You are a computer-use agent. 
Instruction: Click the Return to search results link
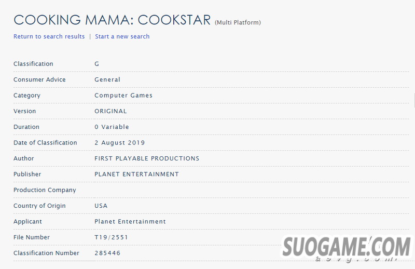coord(49,36)
